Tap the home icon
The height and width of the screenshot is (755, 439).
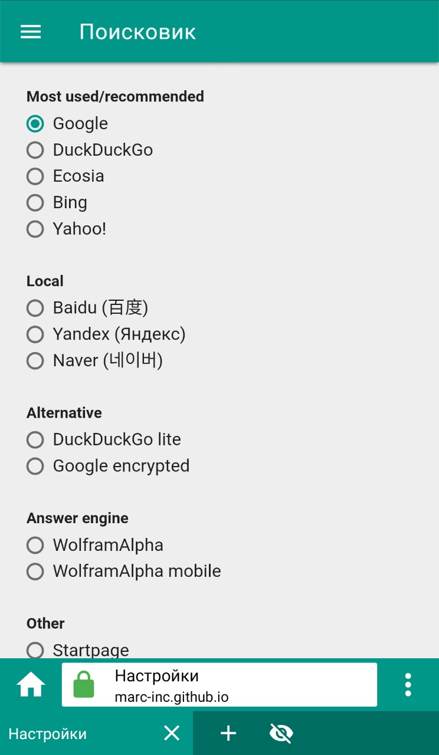pyautogui.click(x=31, y=685)
